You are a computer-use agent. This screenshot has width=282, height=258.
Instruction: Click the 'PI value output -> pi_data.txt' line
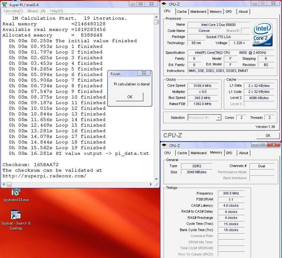(x=79, y=153)
